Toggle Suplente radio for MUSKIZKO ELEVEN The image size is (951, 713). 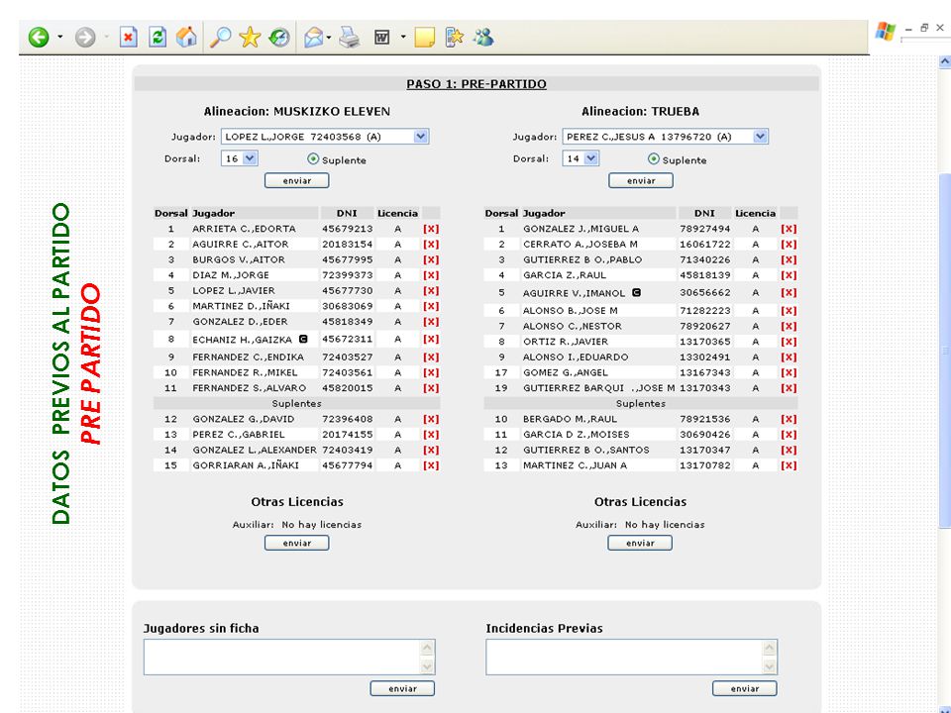313,158
